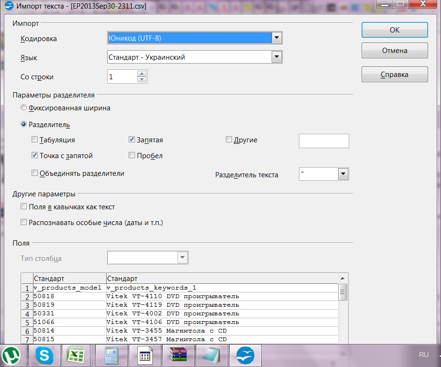Select the Фиксированная ширина radio button

(x=23, y=108)
